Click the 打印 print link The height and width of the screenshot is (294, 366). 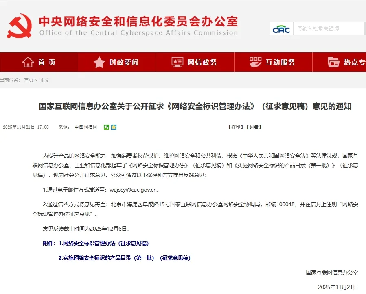236,127
